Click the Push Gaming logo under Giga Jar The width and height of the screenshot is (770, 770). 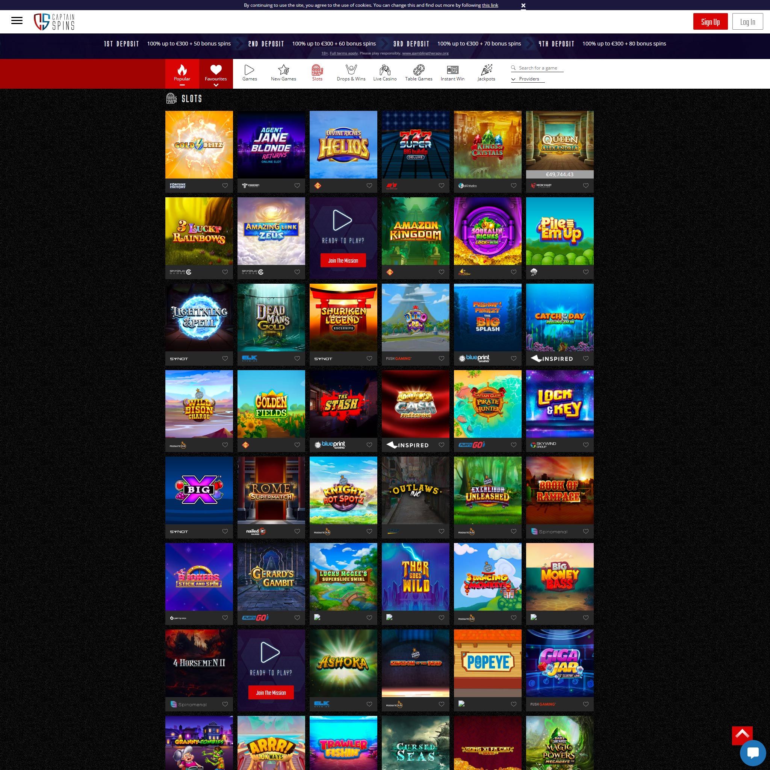543,704
